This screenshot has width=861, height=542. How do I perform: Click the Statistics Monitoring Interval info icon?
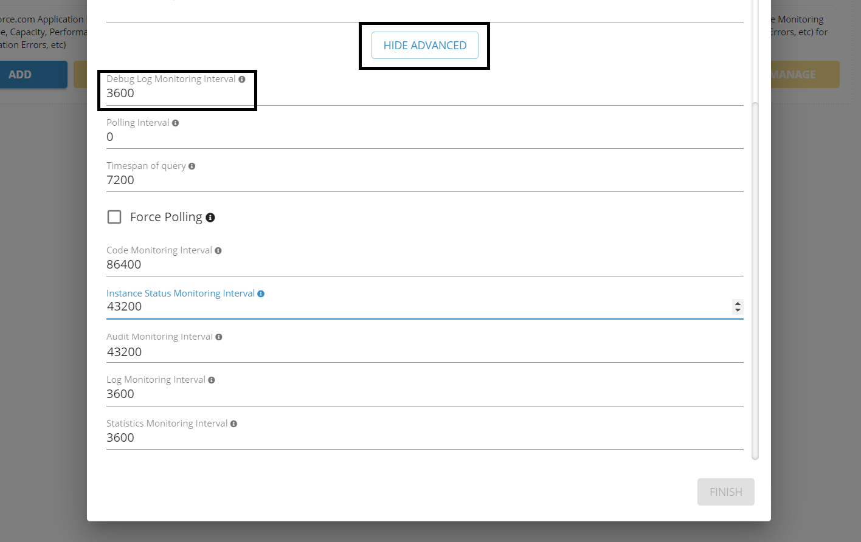[234, 423]
